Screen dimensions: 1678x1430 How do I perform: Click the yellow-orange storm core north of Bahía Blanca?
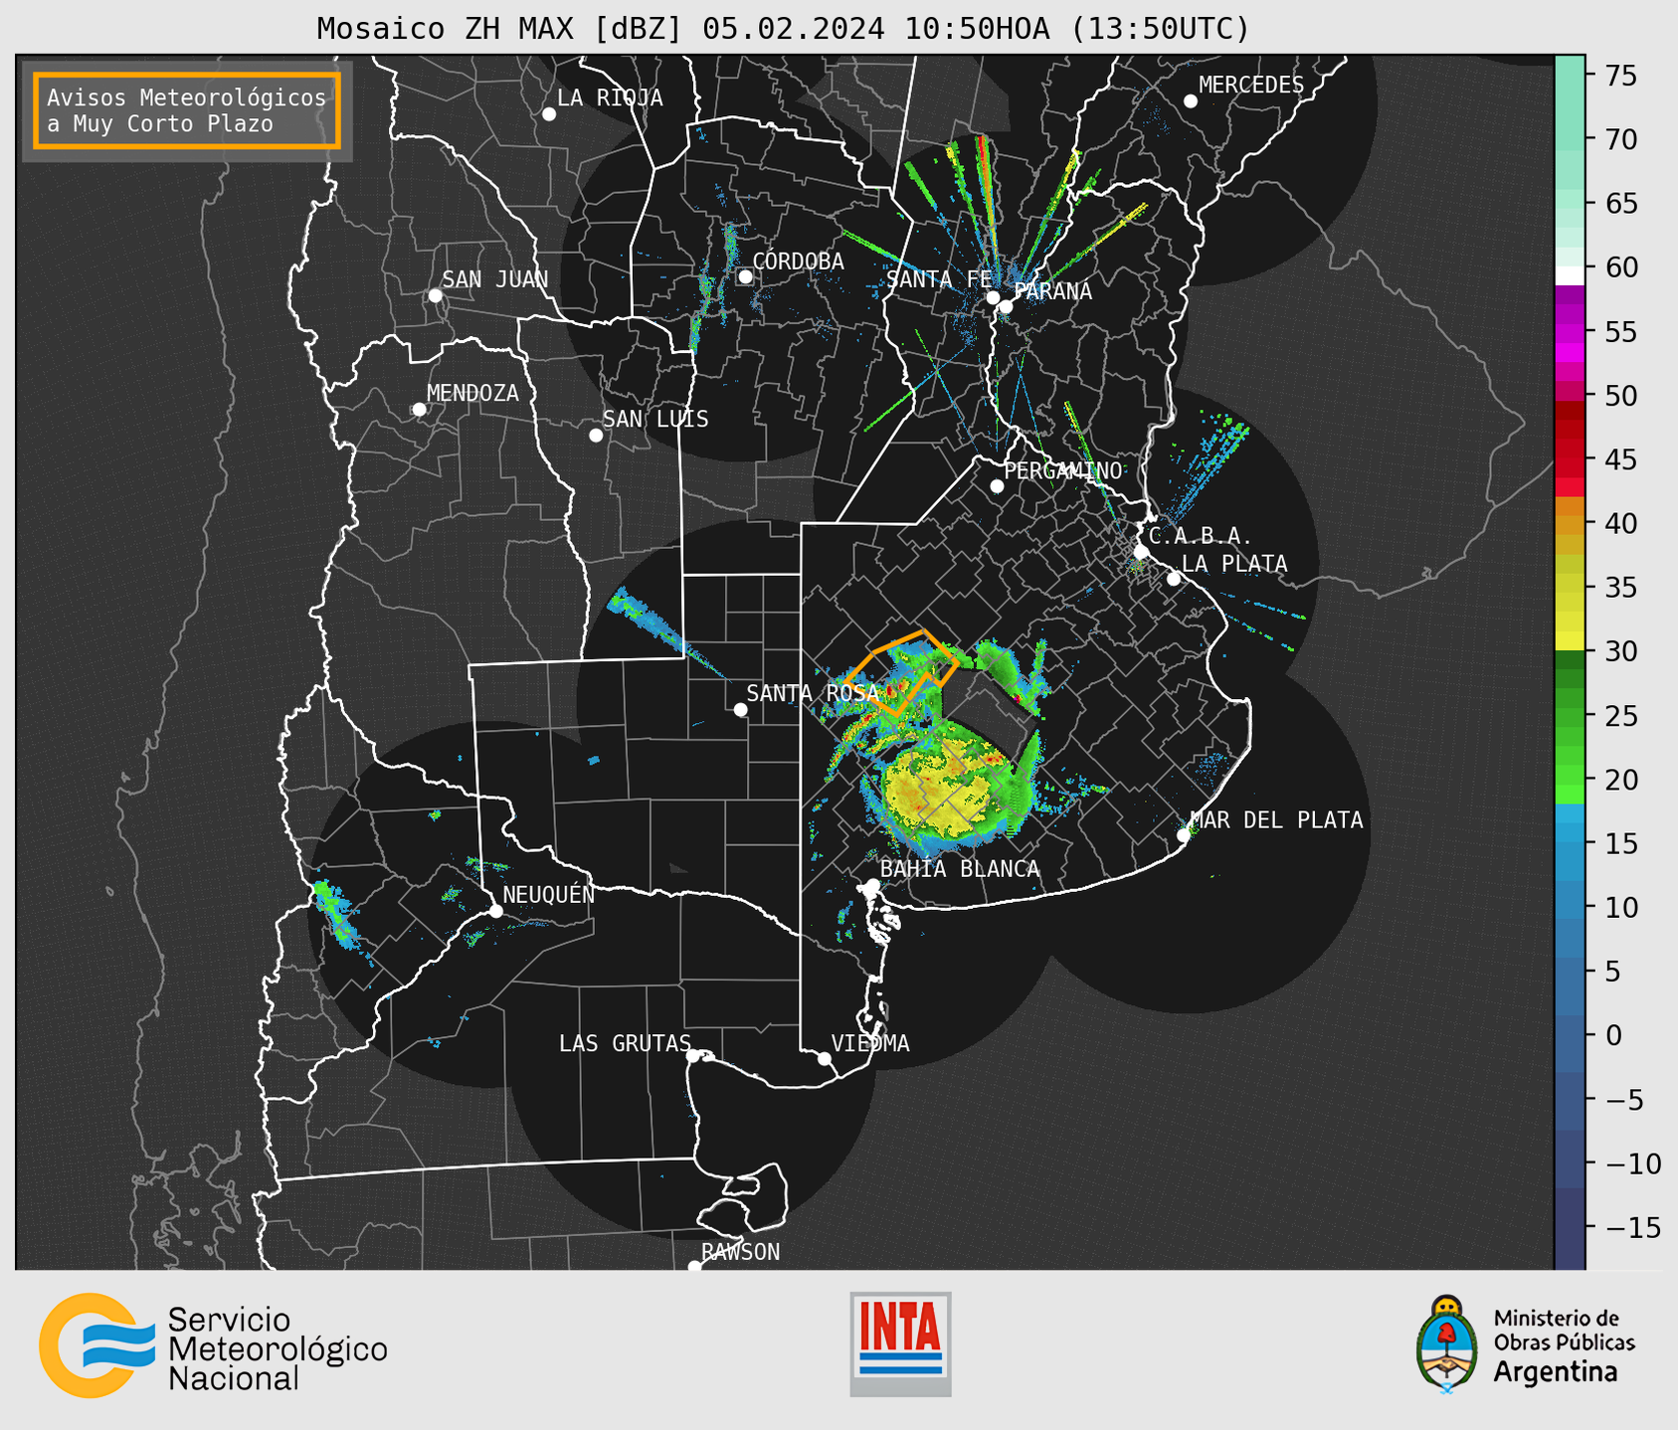click(938, 789)
